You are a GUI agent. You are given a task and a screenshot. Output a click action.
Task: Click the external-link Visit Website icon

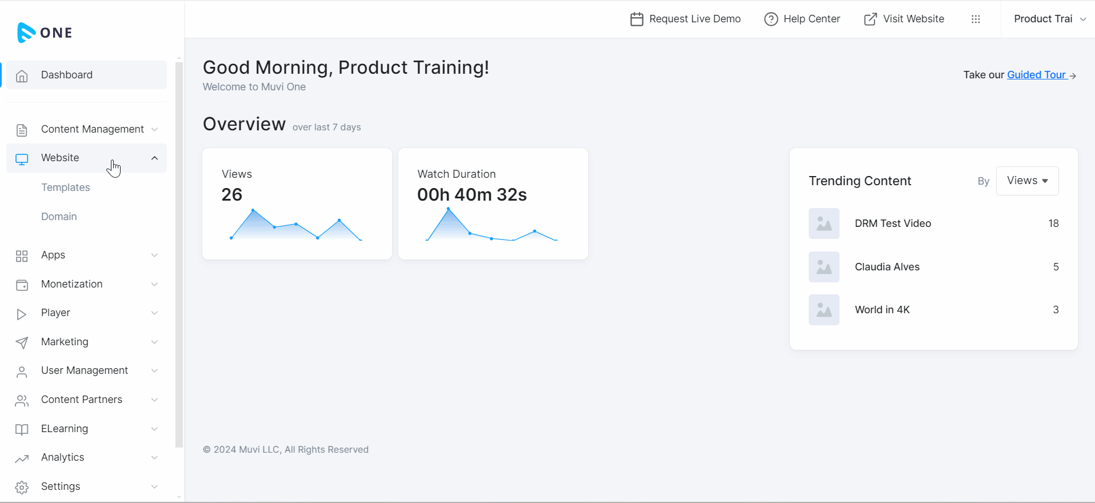pyautogui.click(x=870, y=19)
